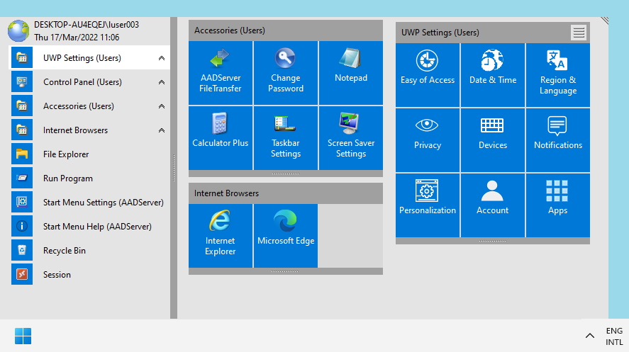Select File Explorer in the sidebar
Image resolution: width=629 pixels, height=352 pixels.
[66, 154]
